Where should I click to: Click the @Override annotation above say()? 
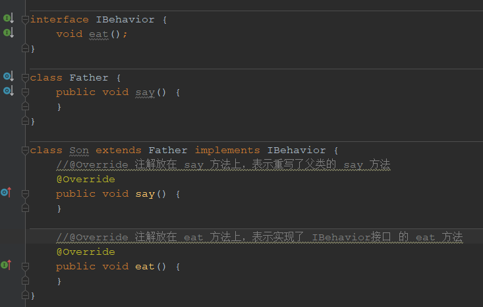pyautogui.click(x=86, y=180)
